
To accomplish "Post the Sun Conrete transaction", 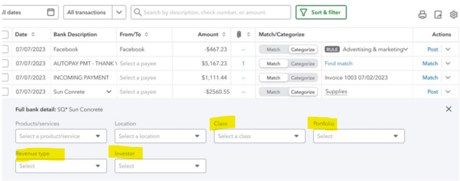I will [433, 92].
